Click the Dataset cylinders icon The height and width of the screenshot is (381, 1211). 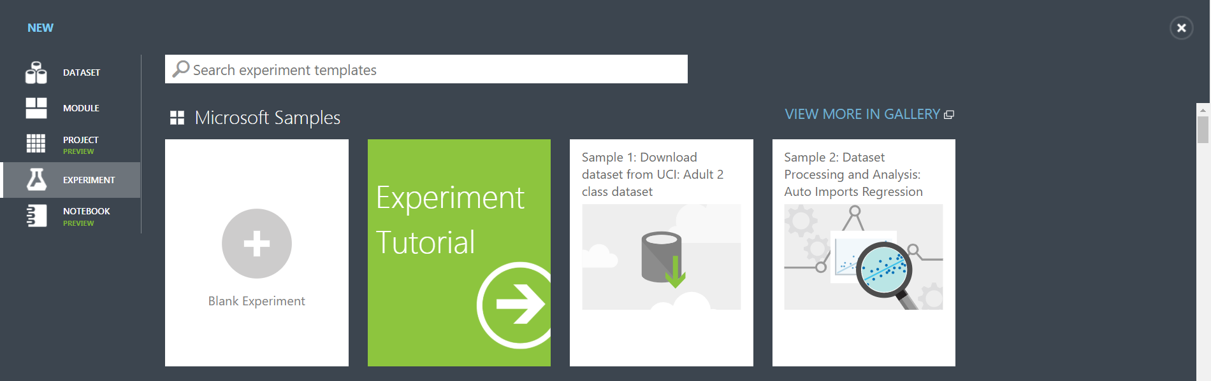(x=36, y=73)
